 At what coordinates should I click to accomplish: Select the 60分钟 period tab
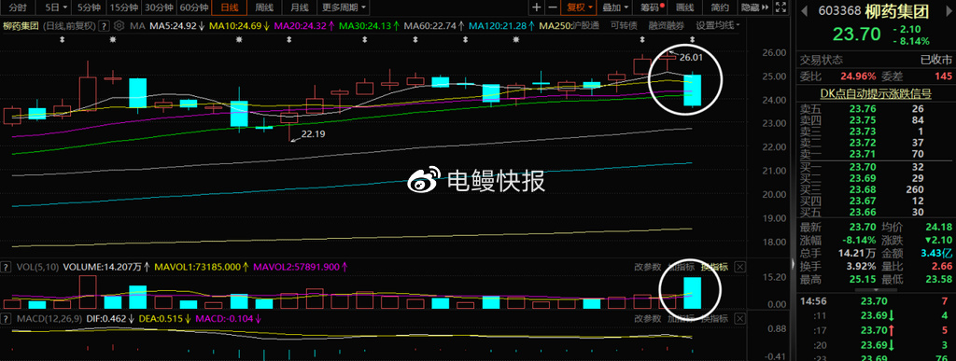tap(194, 7)
